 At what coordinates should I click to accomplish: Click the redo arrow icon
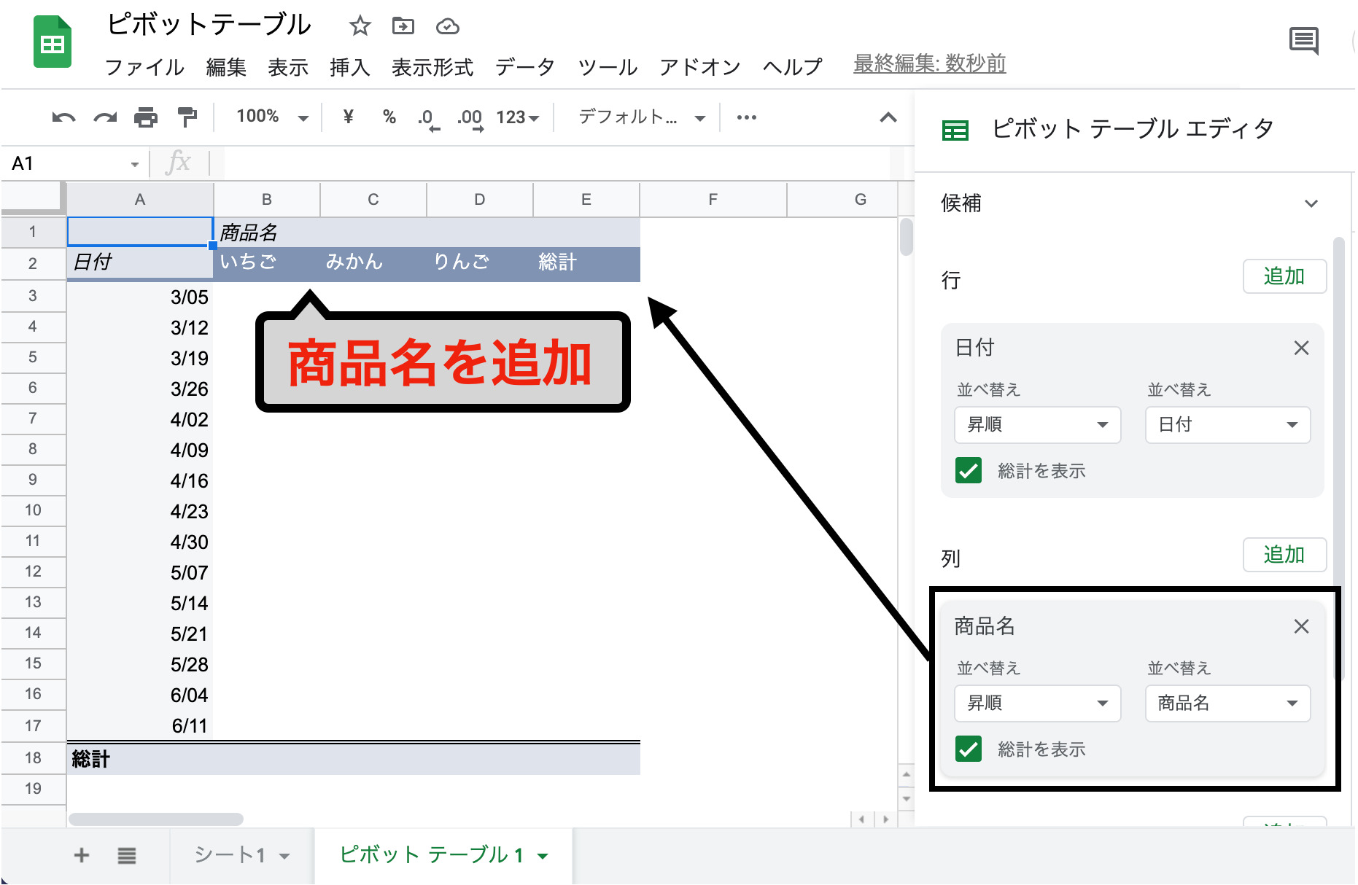pyautogui.click(x=105, y=117)
